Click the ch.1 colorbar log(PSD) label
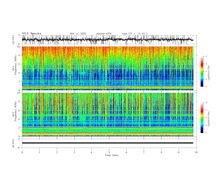The width and height of the screenshot is (221, 171). tap(209, 73)
